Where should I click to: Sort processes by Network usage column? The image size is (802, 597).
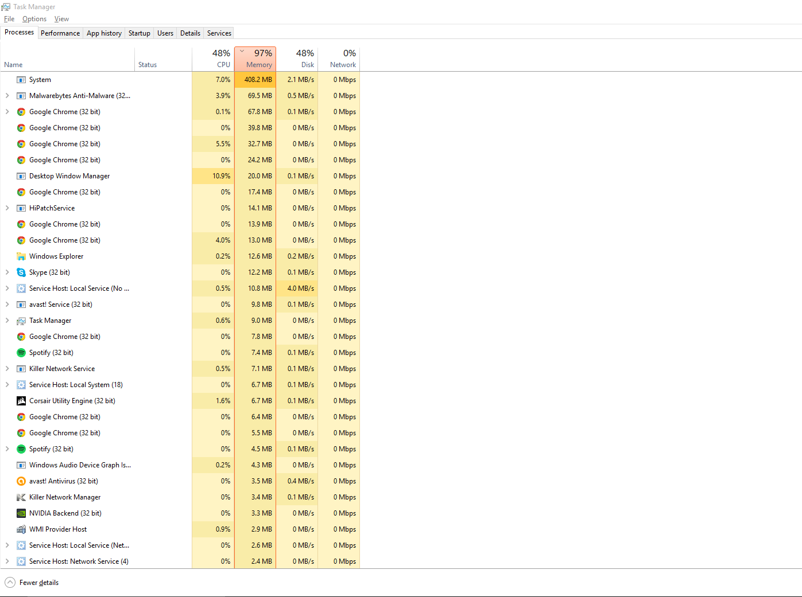click(339, 59)
